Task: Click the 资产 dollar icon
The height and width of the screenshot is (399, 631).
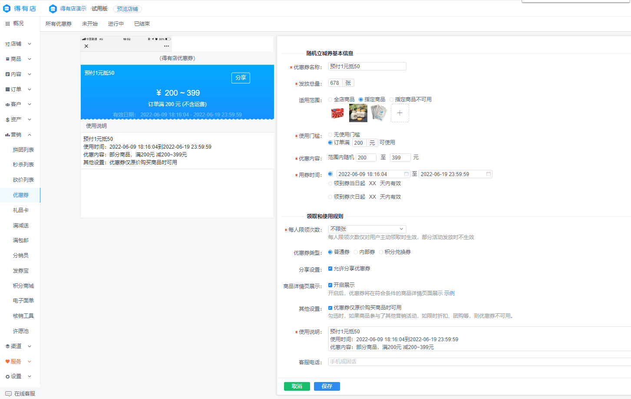Action: [x=7, y=120]
